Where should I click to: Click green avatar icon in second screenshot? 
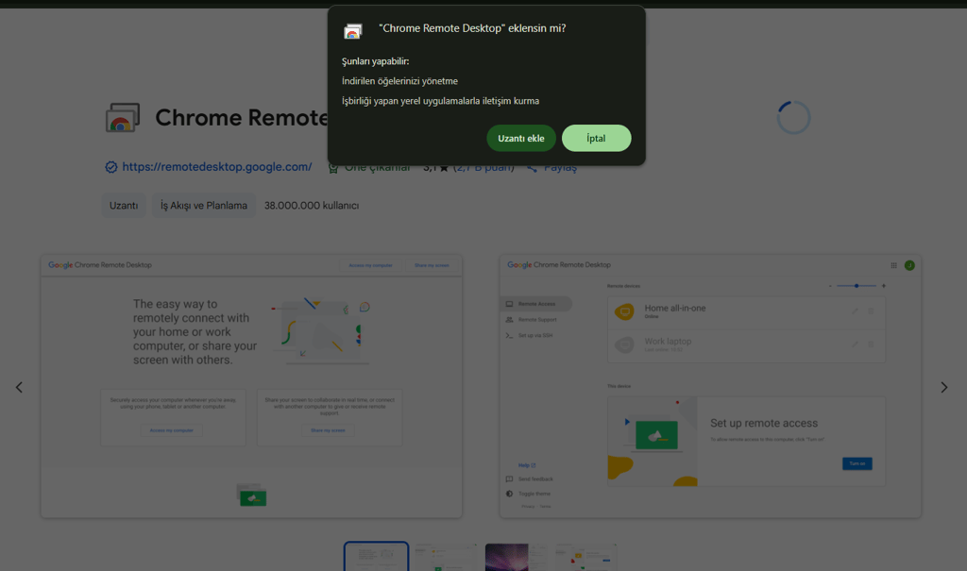click(x=909, y=265)
